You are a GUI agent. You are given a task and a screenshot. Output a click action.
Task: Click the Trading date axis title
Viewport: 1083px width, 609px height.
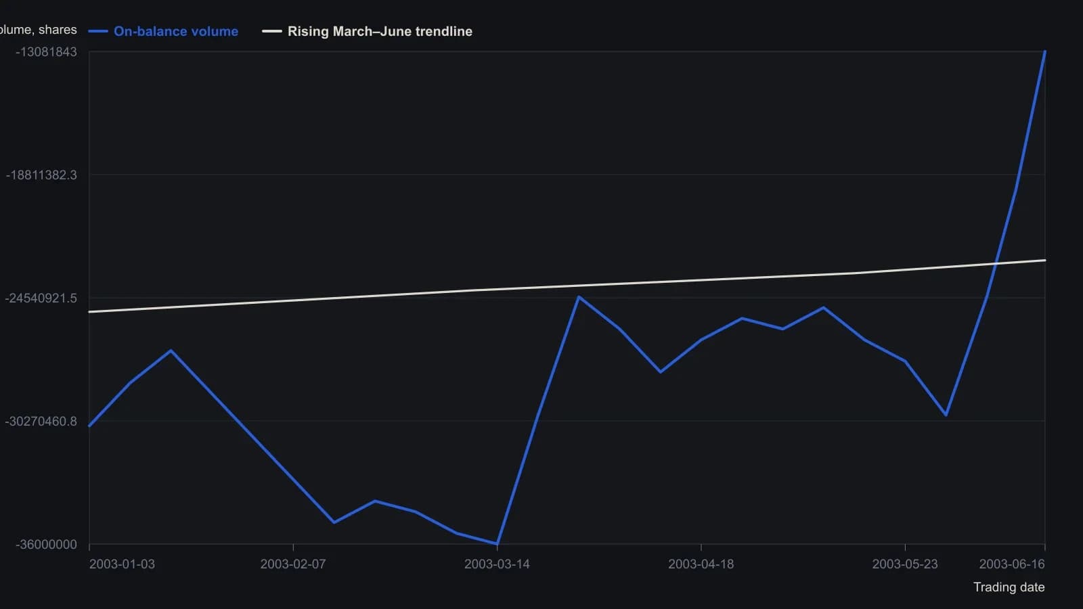1009,587
